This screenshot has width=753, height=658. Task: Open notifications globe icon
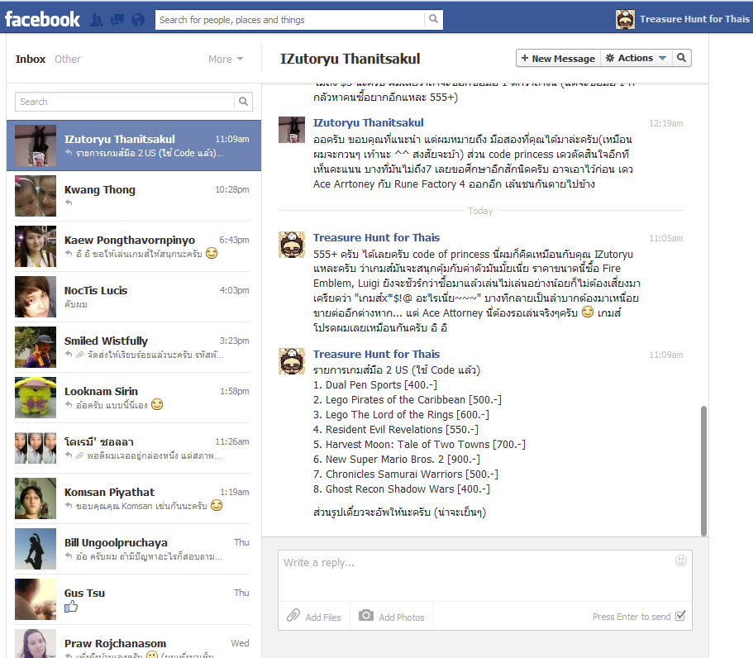pos(138,20)
